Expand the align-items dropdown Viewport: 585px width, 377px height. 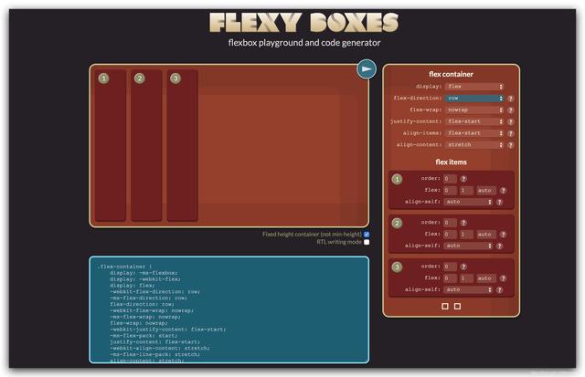(x=474, y=133)
